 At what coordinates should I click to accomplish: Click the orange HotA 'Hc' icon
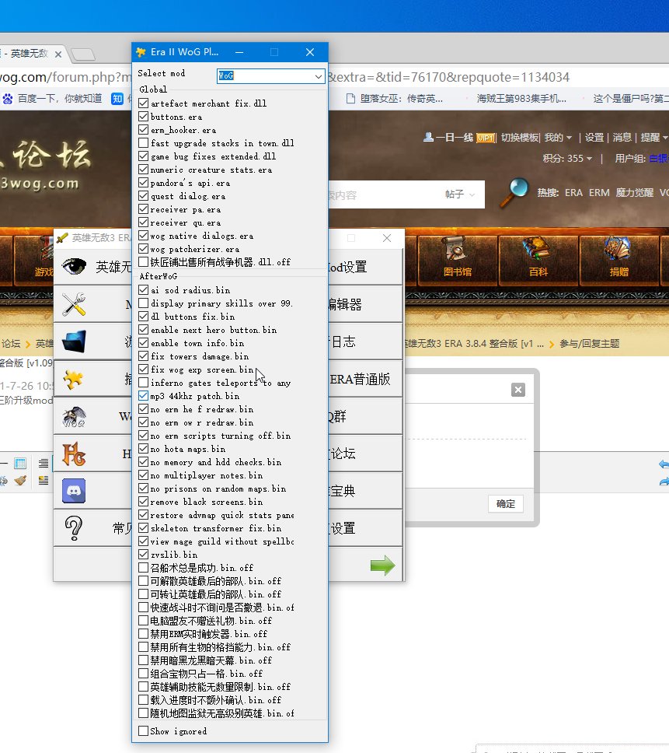74,454
